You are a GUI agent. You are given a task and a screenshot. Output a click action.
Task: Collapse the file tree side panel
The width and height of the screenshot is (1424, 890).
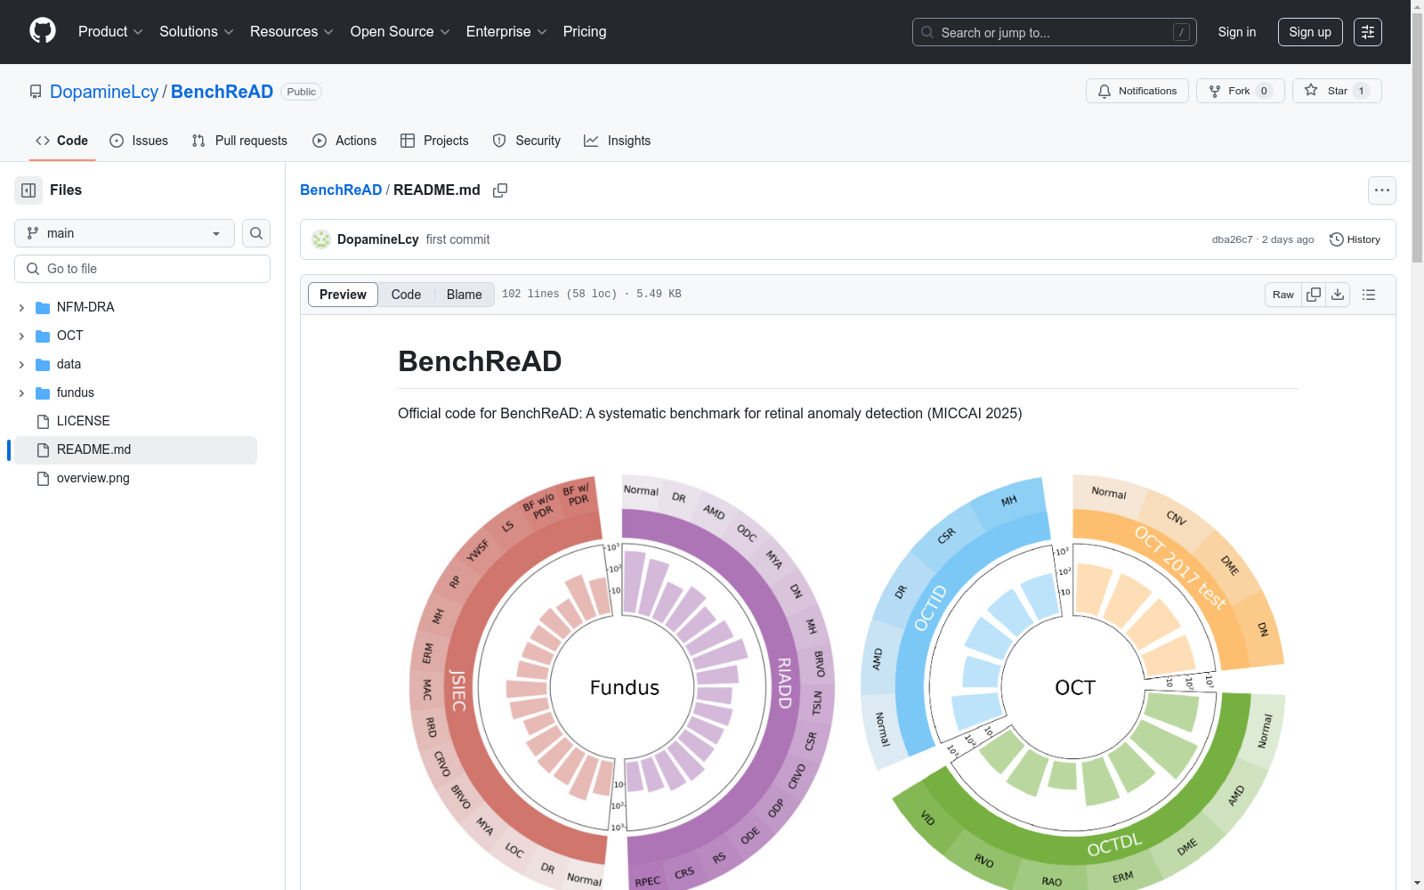click(28, 190)
